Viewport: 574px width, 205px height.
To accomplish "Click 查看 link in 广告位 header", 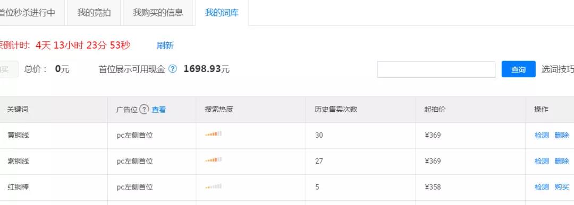I will (159, 110).
